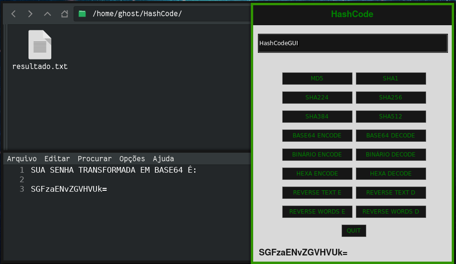Click the result text SGFzaENvZGVHVUk= in HashCode window
This screenshot has width=456, height=264.
[x=303, y=252]
